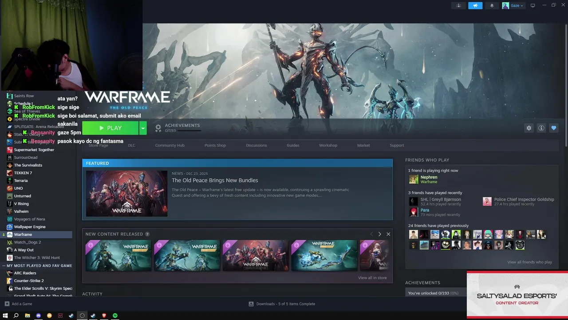Image resolution: width=568 pixels, height=320 pixels.
Task: Click SHL | Greyll Bjørnson's avatar
Action: coord(414,201)
